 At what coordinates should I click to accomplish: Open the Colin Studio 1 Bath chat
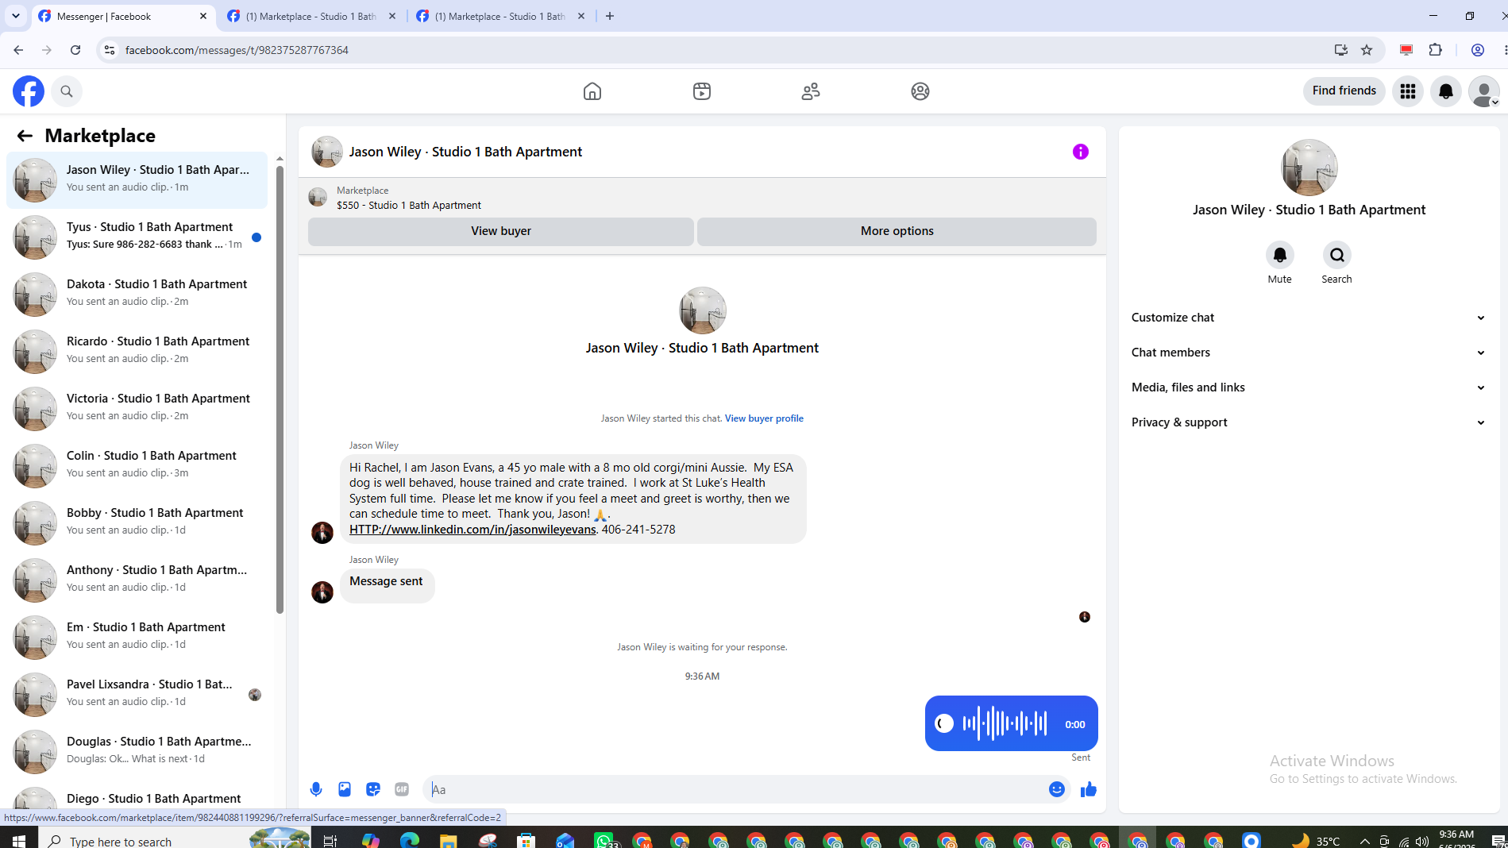137,465
